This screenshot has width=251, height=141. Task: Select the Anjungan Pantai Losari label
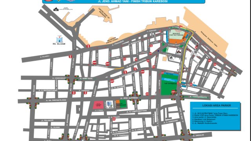pos(112,41)
